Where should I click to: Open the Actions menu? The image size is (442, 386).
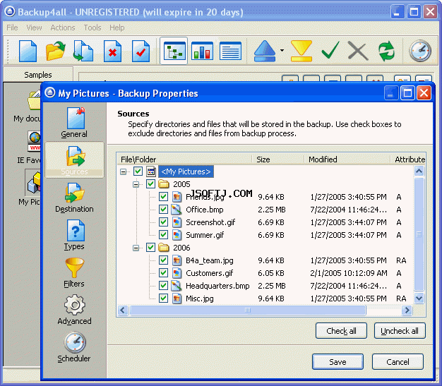coord(63,28)
